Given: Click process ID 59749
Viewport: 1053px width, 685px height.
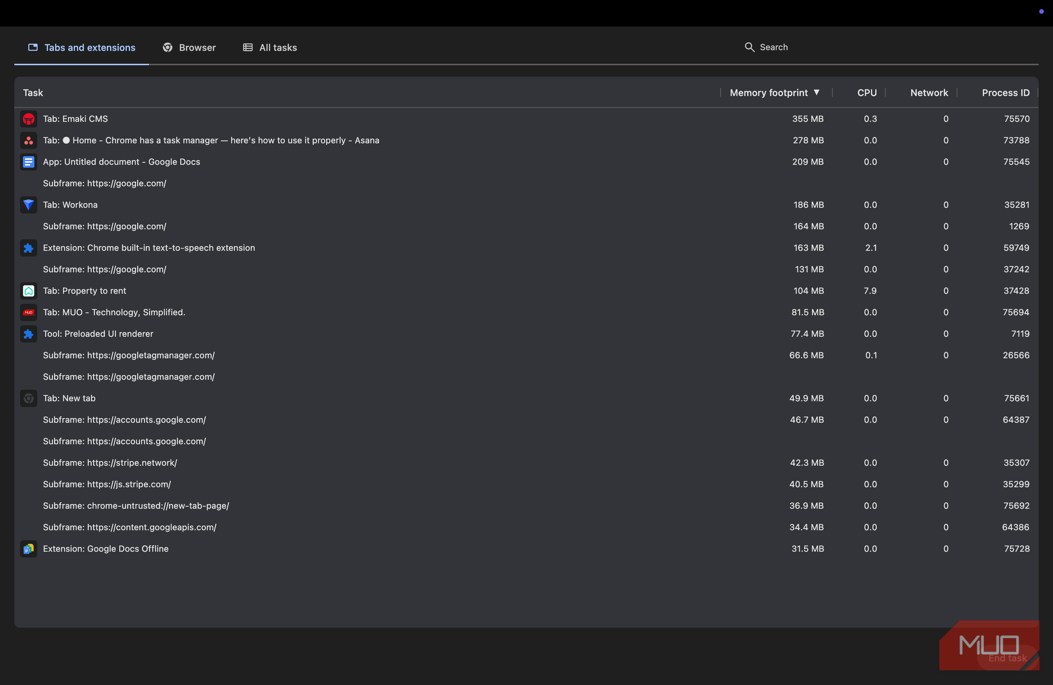Looking at the screenshot, I should click(1016, 248).
